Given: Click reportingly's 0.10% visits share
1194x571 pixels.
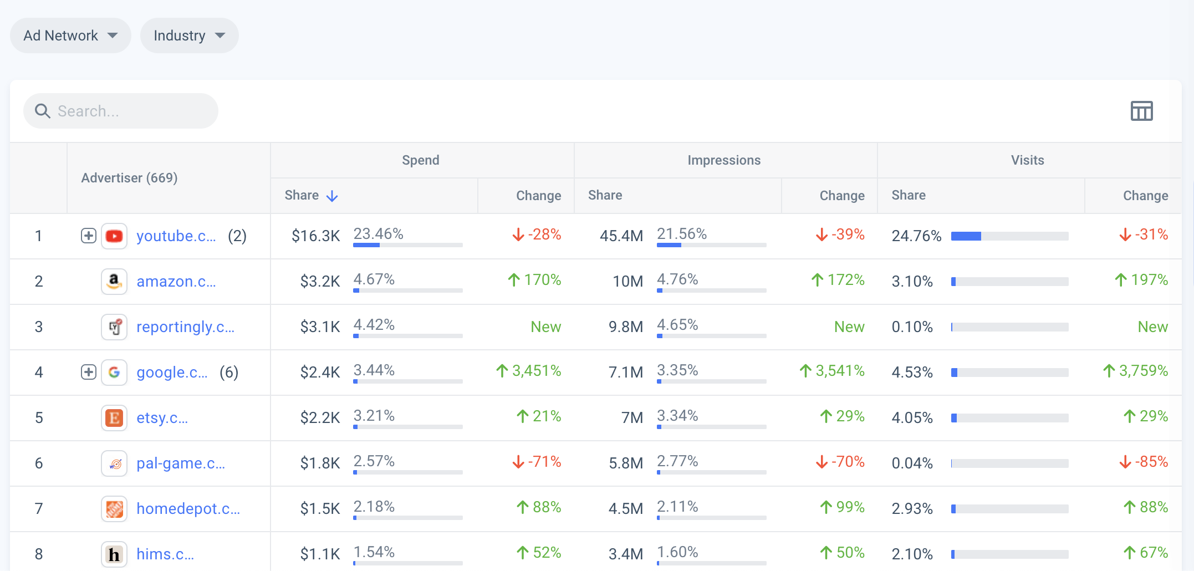Looking at the screenshot, I should [912, 327].
